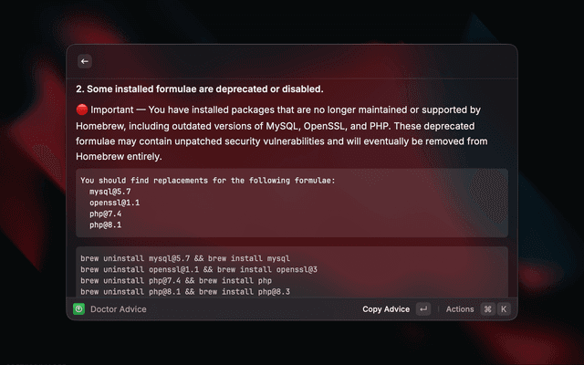Click the K shortcut key badge

pos(504,309)
